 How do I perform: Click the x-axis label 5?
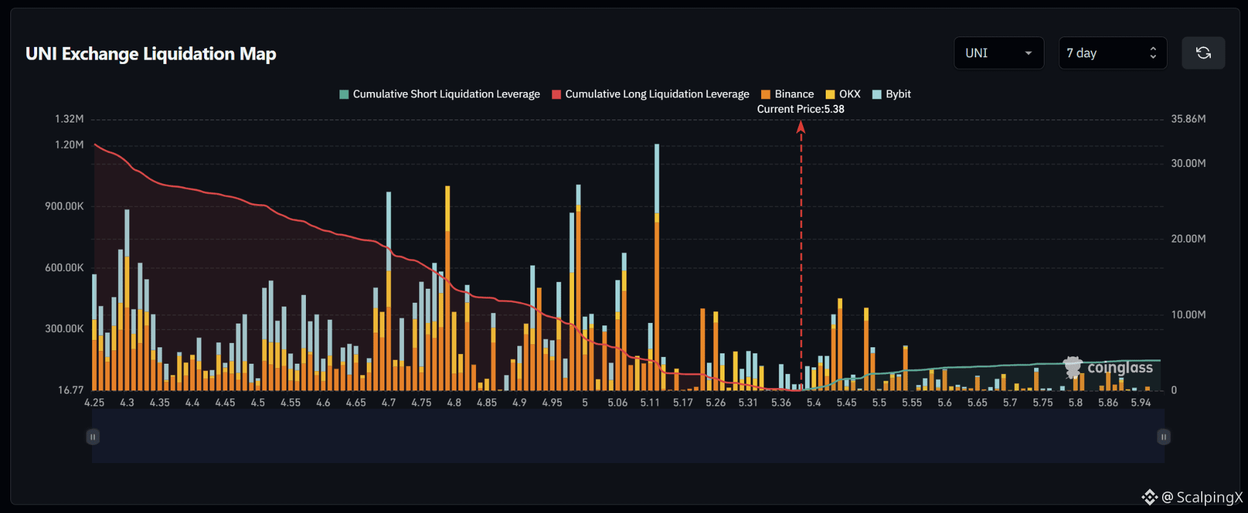click(x=585, y=403)
